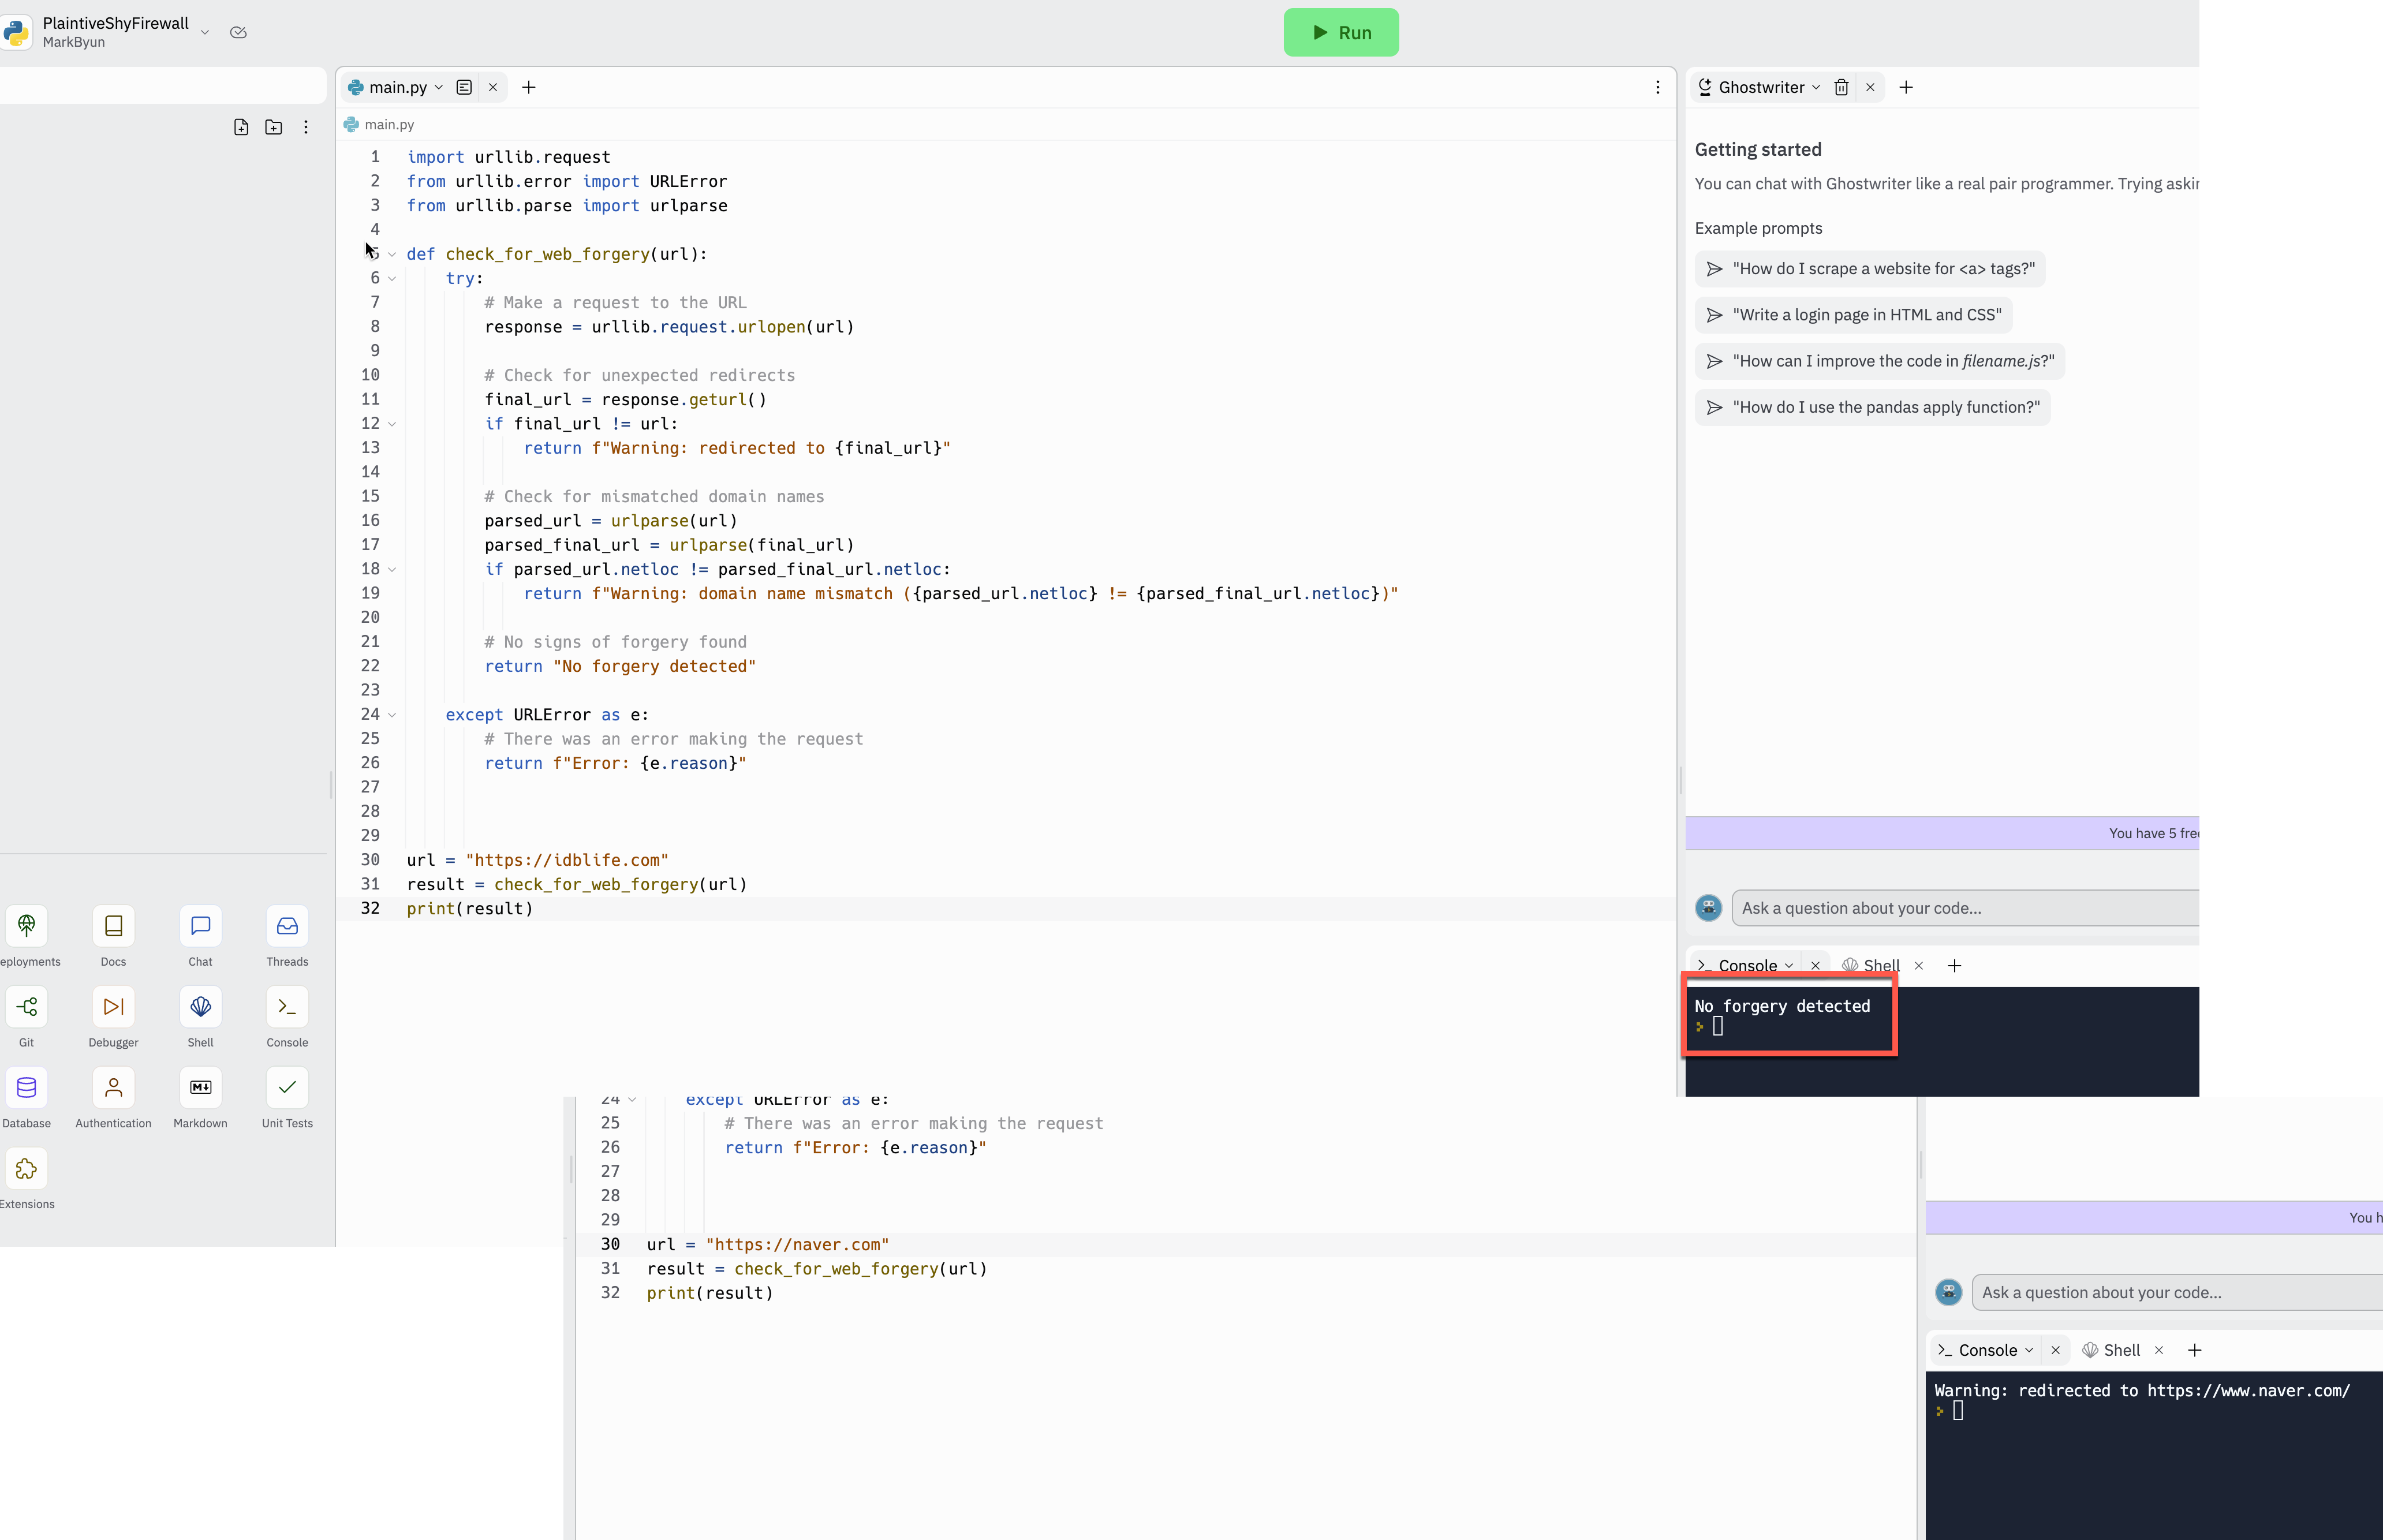
Task: Select the pandas apply function example prompt
Action: tap(1872, 407)
